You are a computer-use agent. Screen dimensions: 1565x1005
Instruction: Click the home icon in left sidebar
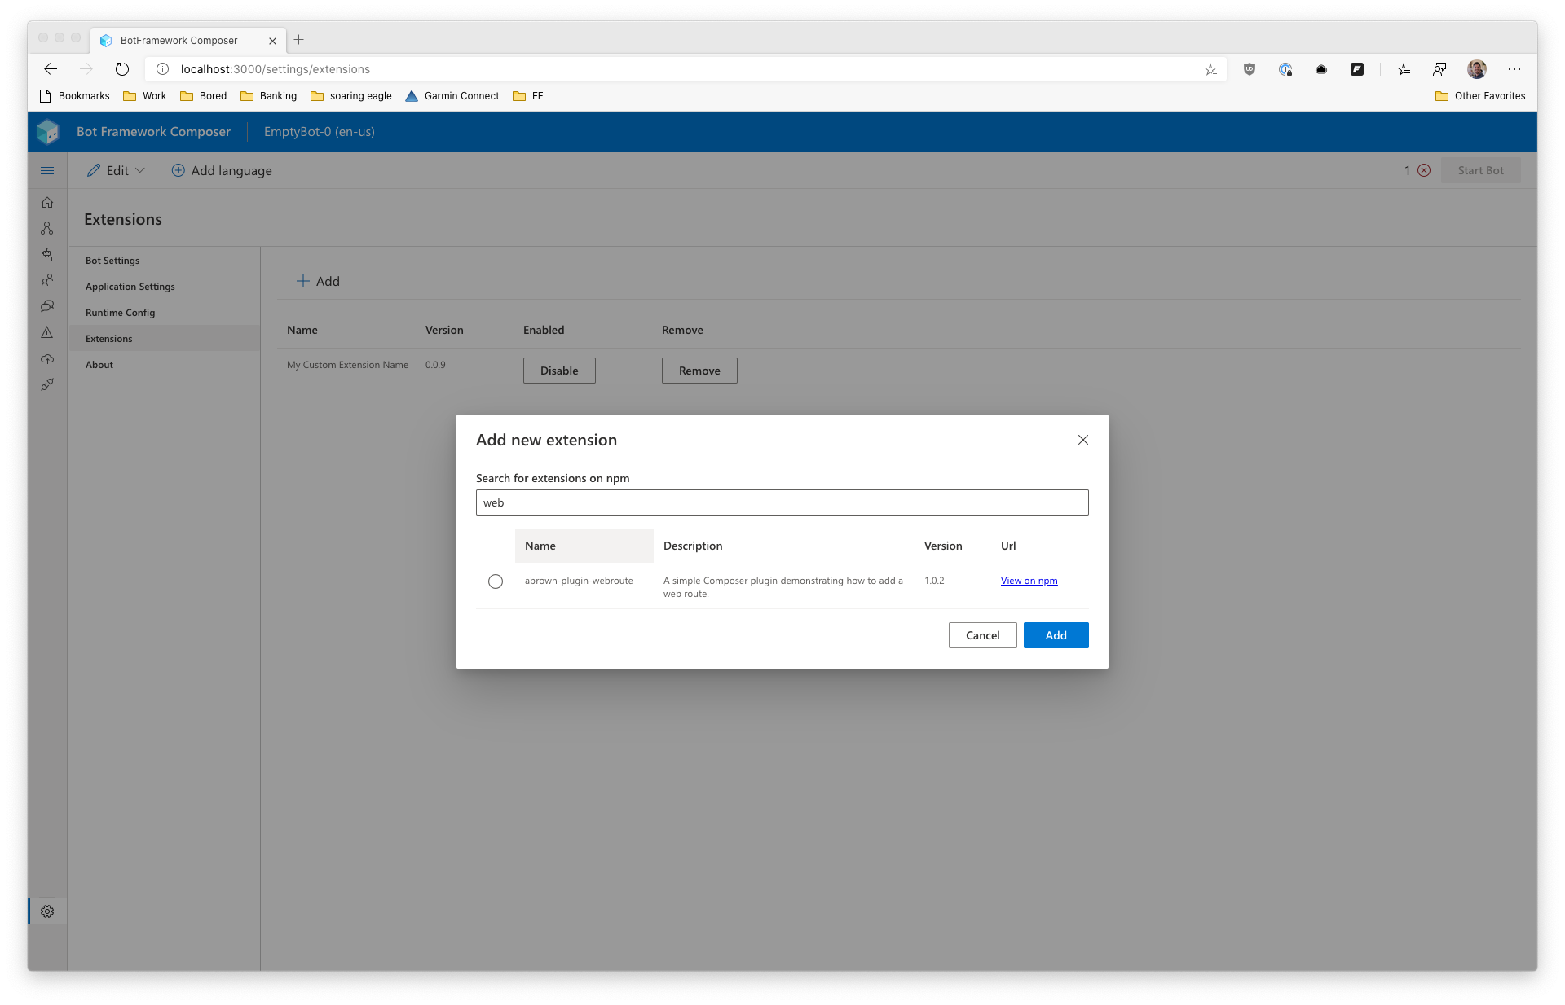pos(47,202)
